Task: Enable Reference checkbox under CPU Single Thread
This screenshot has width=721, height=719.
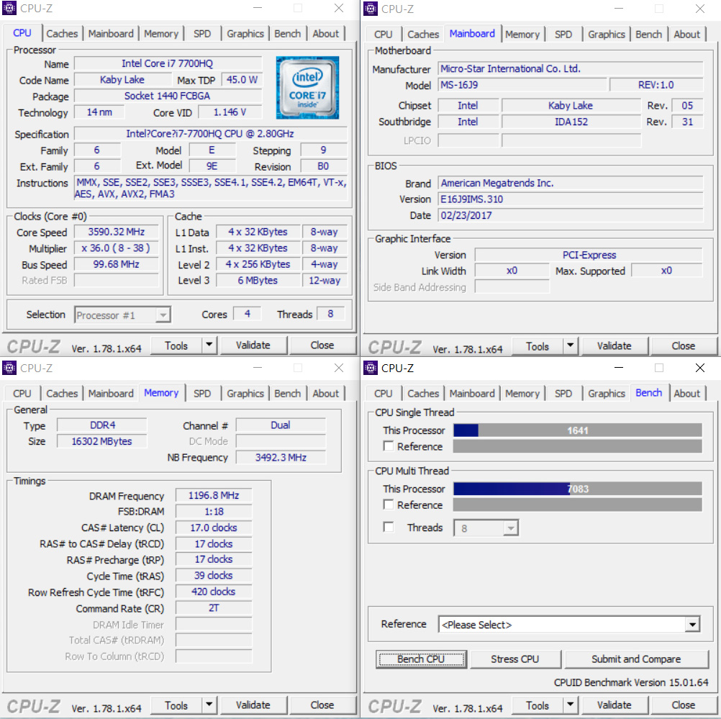Action: [x=389, y=446]
